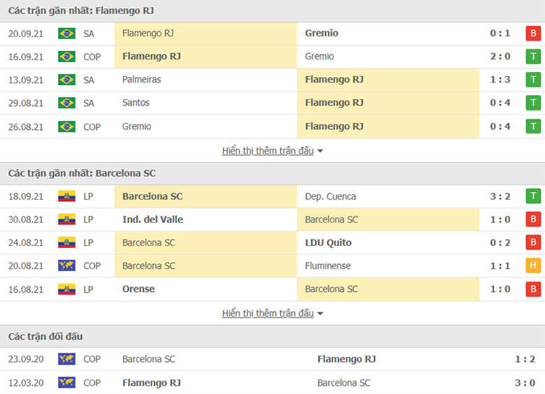Click world flag icon for 23.09.20 match
Viewport: 545px width, 394px height.
tap(67, 359)
